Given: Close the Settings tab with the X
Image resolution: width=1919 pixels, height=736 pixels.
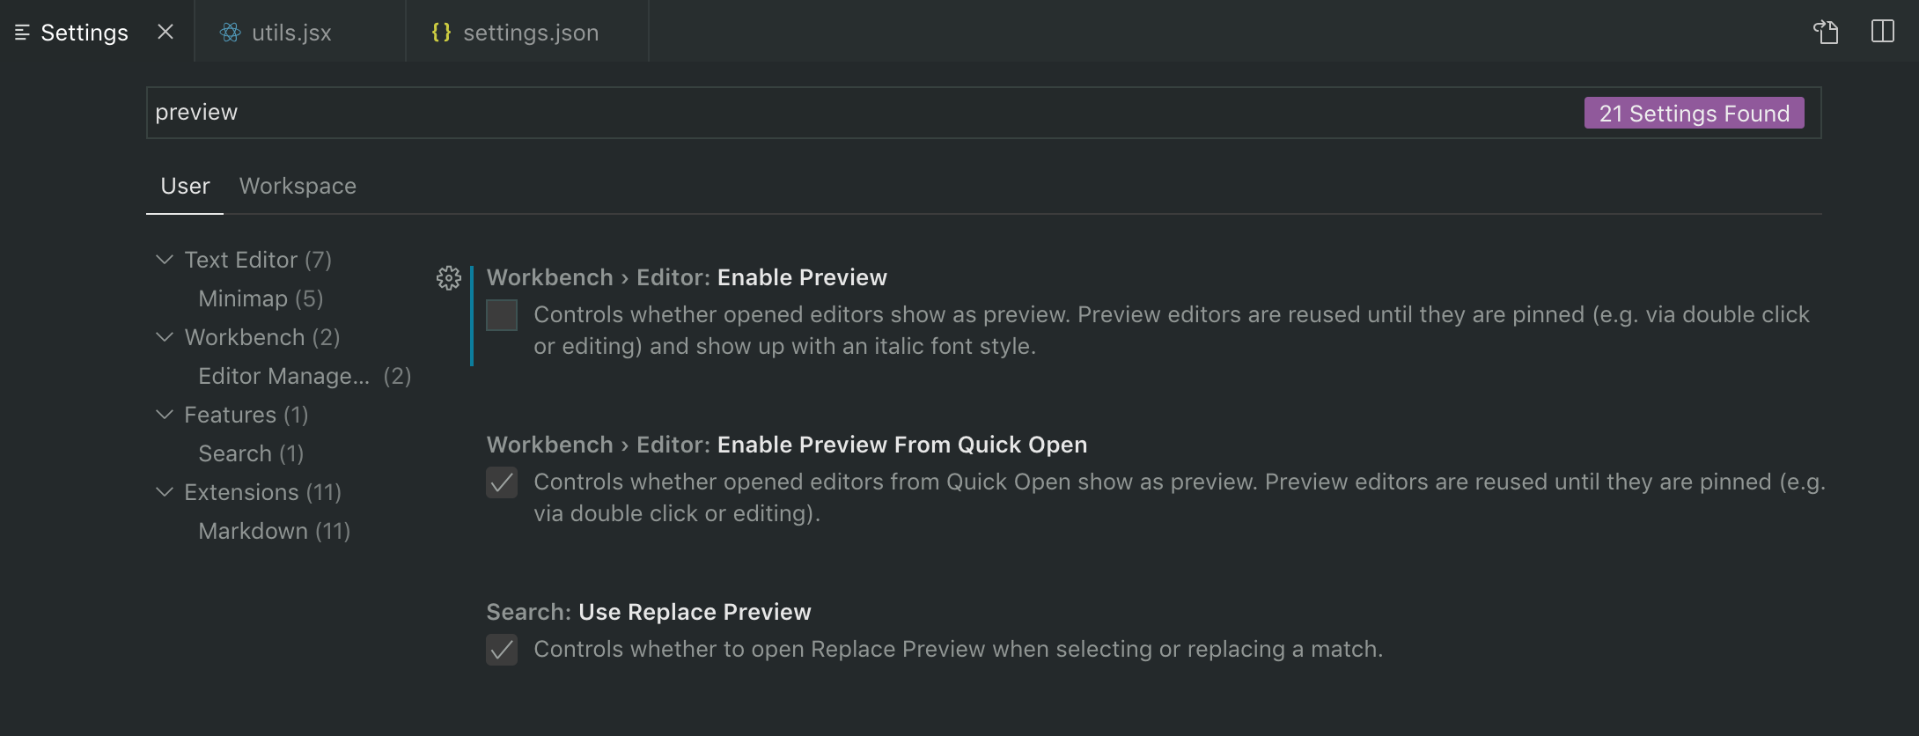Looking at the screenshot, I should coord(165,32).
